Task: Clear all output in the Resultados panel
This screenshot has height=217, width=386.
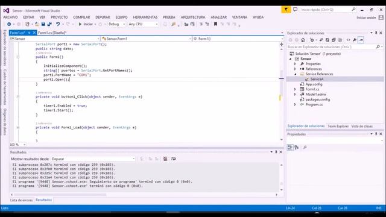Action: click(165, 159)
